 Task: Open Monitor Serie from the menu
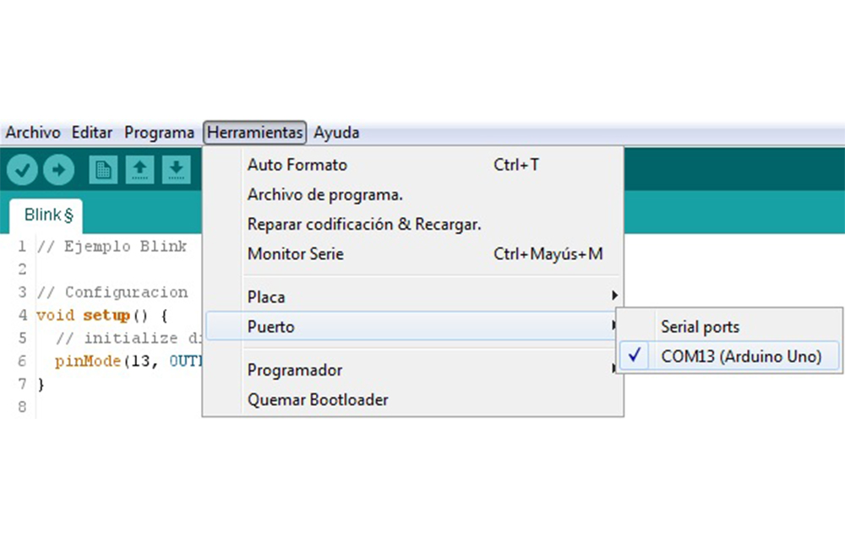tap(296, 253)
